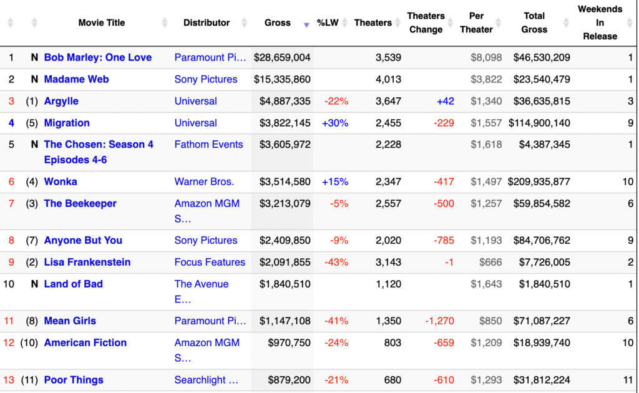Click the Gross column header label
639x393 pixels.
[278, 23]
